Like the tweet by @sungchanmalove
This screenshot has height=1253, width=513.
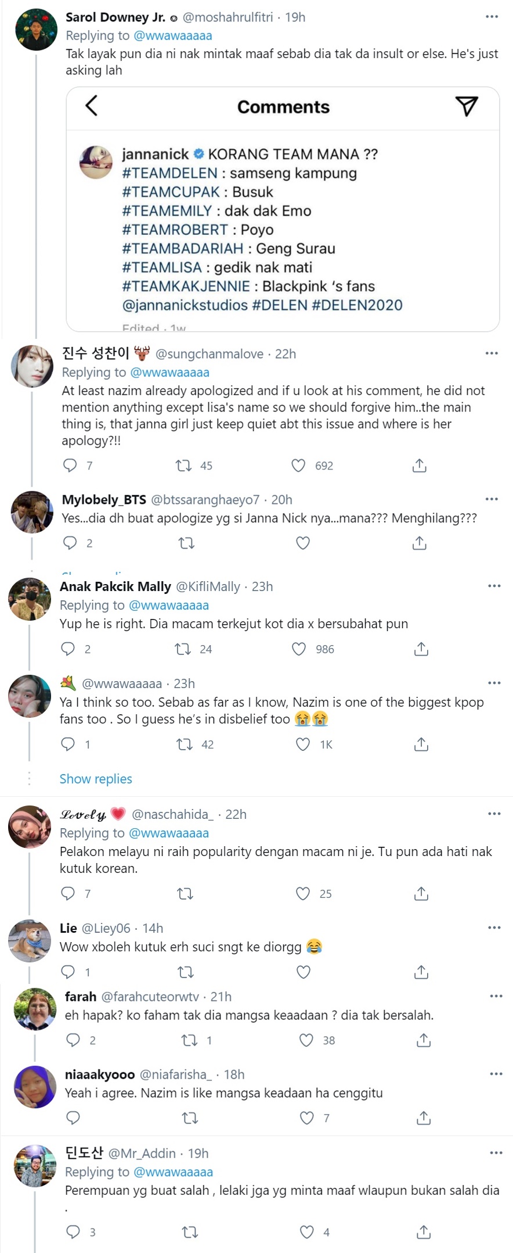298,466
